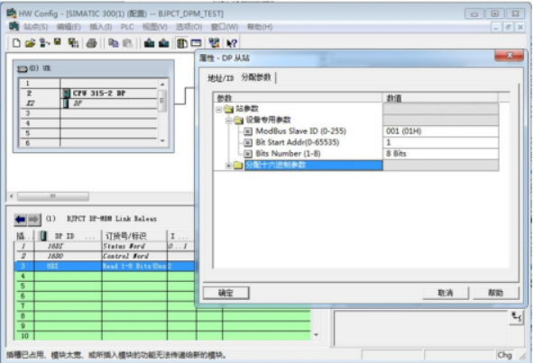Screen dimensions: 534x363
Task: Click the rack view horizontal scrollbar
Action: 101,196
